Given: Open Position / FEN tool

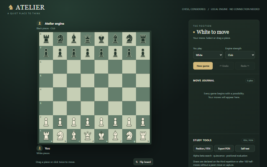Looking at the screenshot, I should point(203,149).
